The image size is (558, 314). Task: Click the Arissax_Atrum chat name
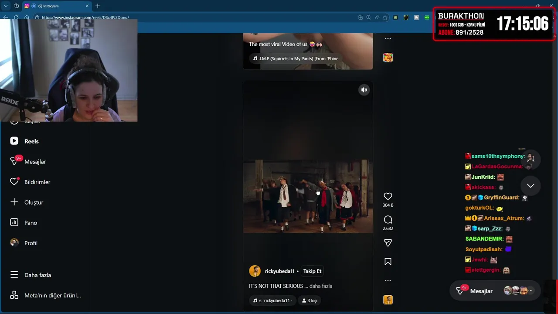(x=504, y=218)
